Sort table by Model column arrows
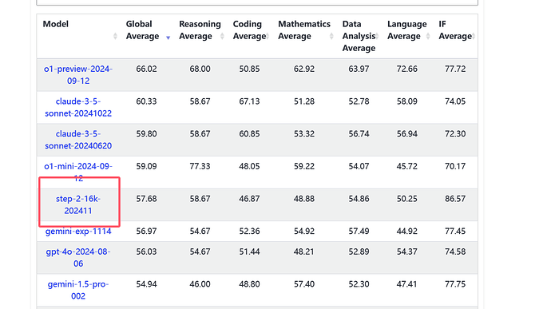Image resolution: width=551 pixels, height=309 pixels. (115, 36)
